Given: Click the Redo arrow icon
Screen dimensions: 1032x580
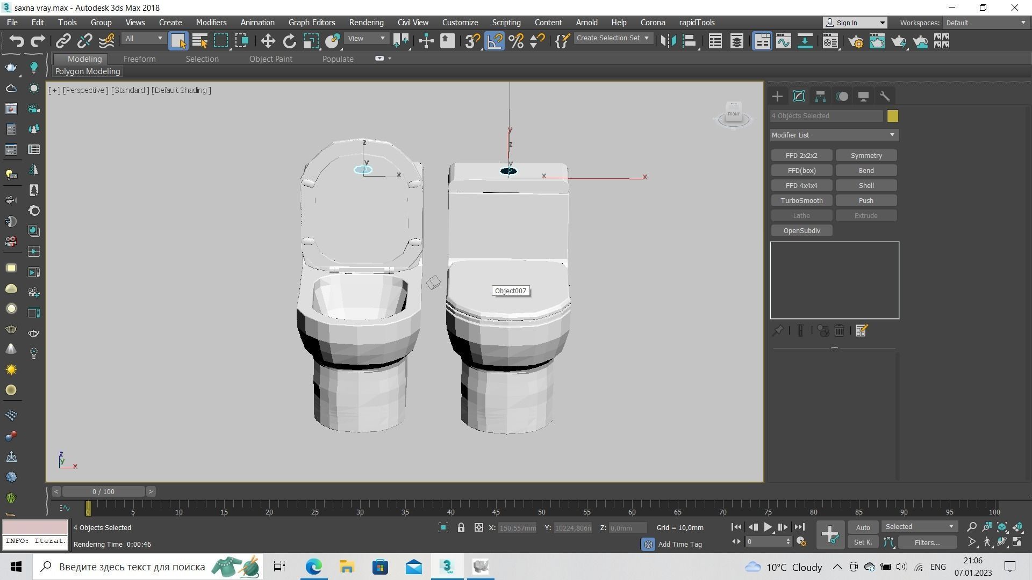Looking at the screenshot, I should (x=38, y=41).
